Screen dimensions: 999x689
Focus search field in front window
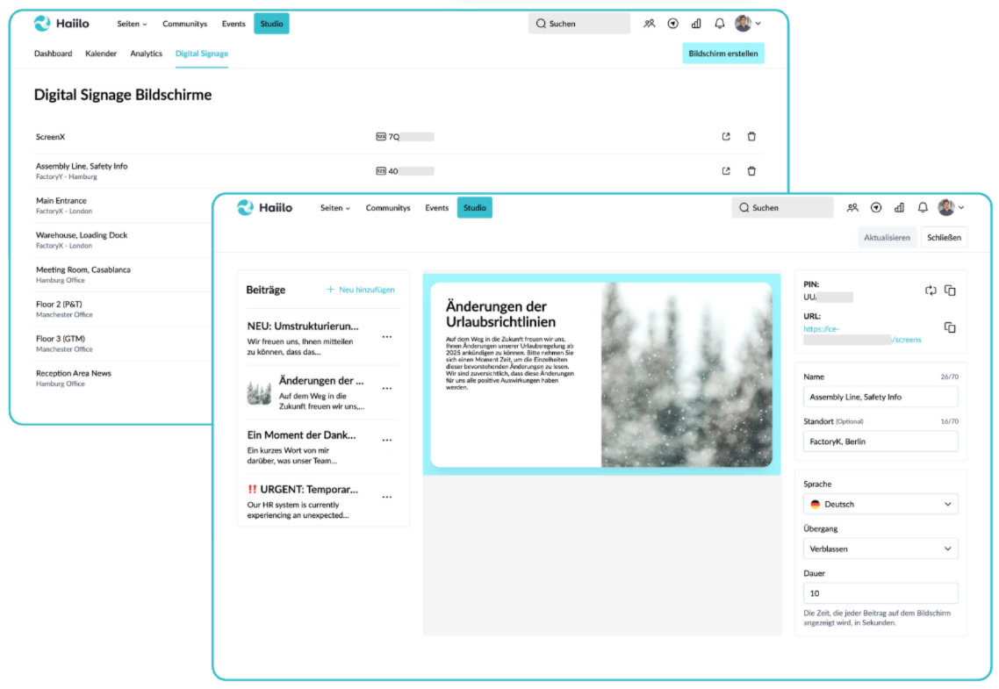coord(782,208)
